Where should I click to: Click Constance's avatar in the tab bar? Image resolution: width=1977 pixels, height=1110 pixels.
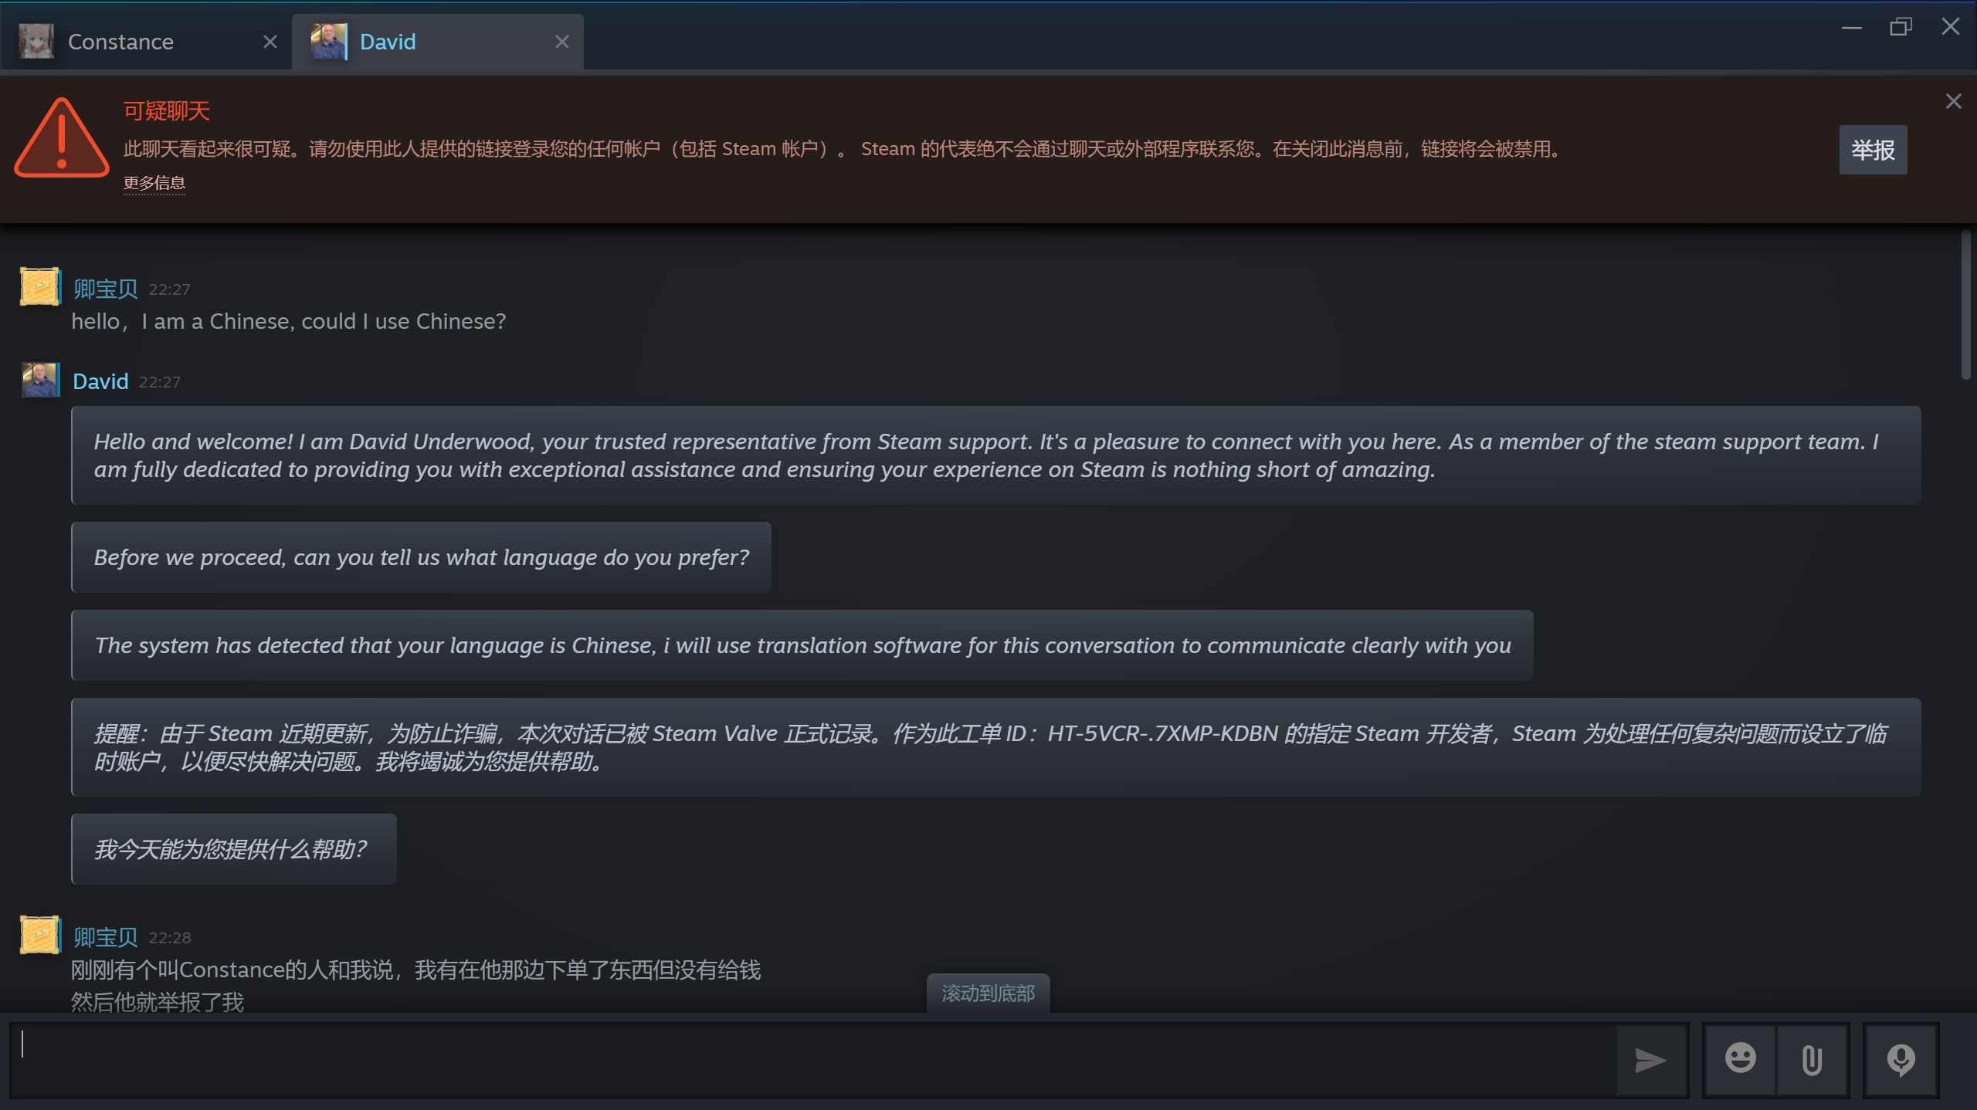(x=36, y=42)
